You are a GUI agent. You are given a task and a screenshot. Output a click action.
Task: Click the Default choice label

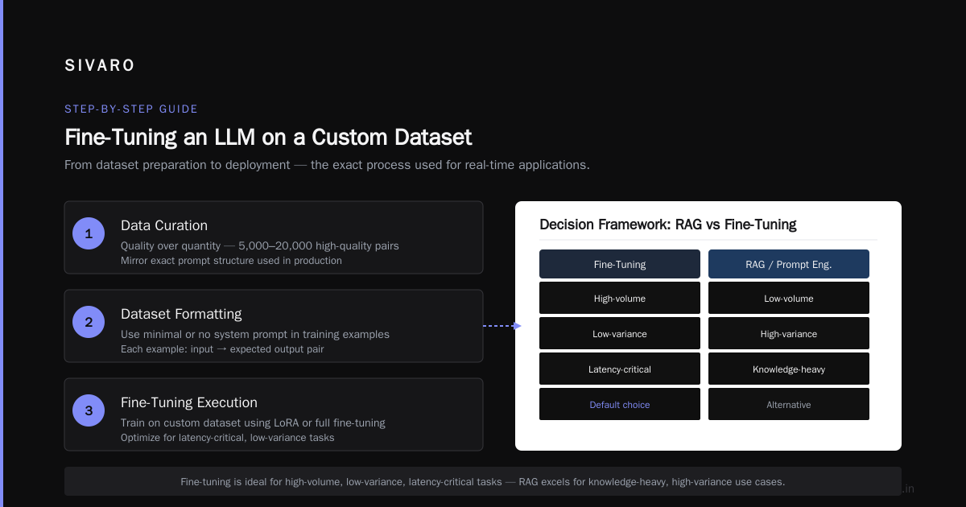tap(620, 404)
